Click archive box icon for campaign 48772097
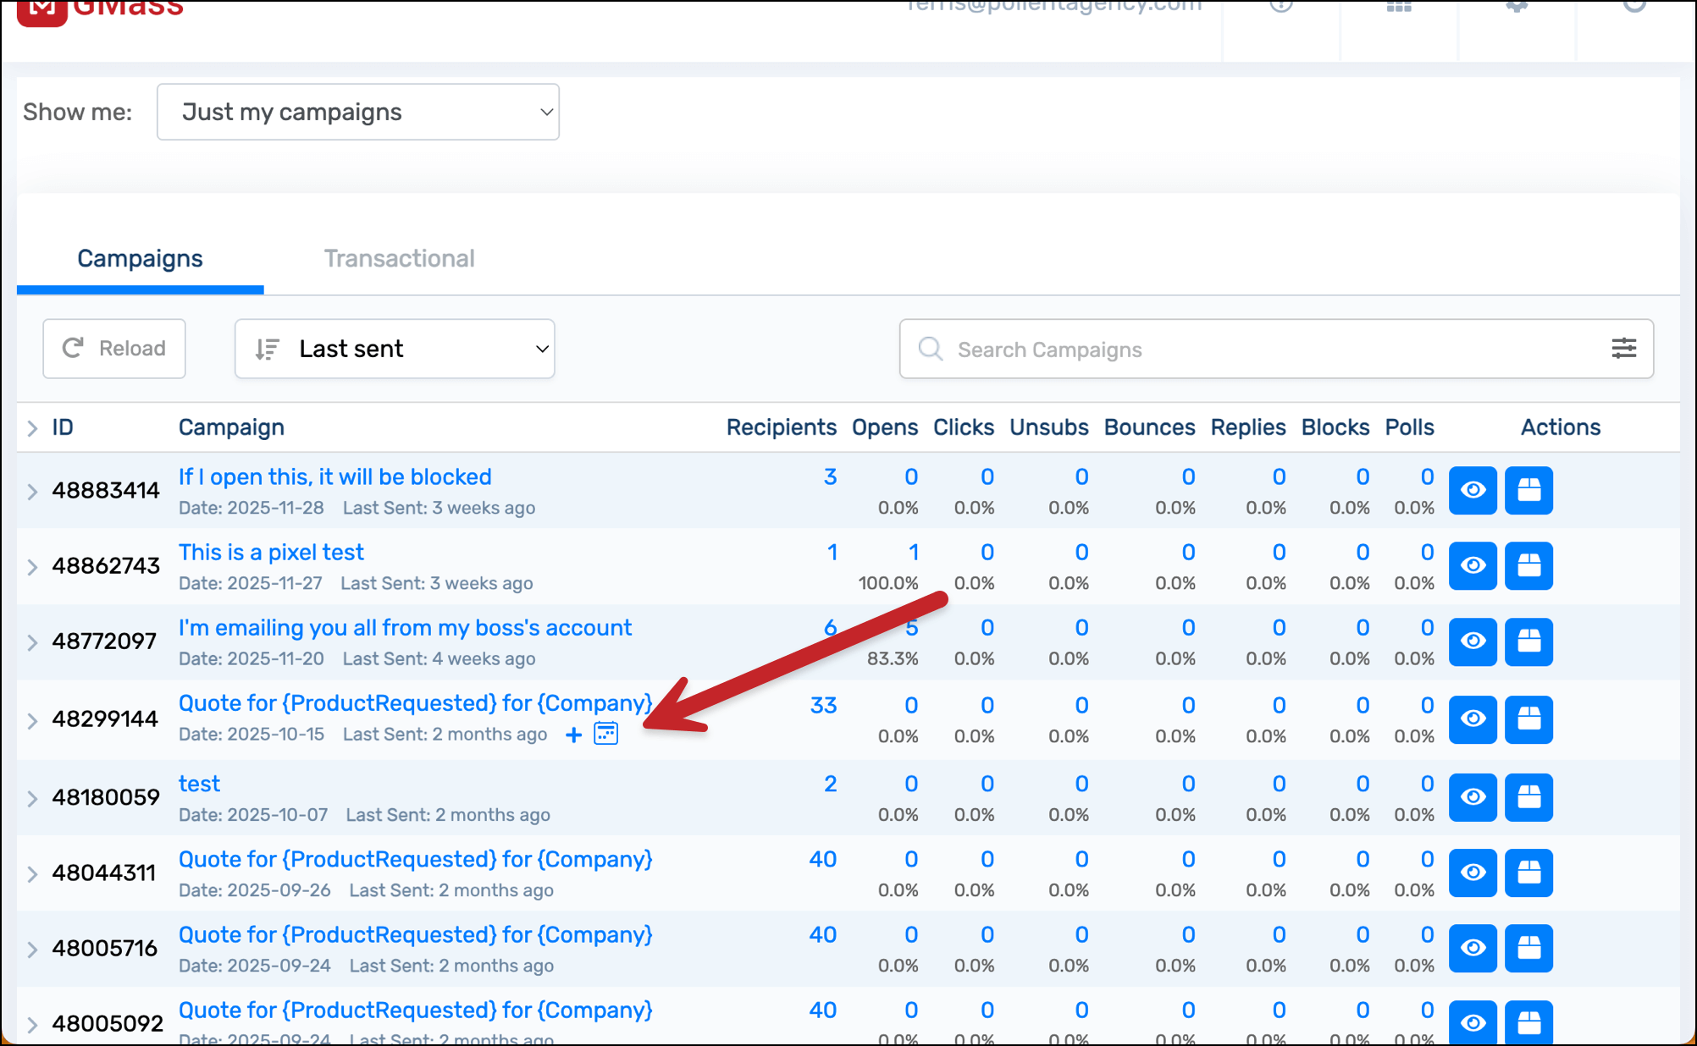This screenshot has width=1697, height=1046. [x=1528, y=641]
